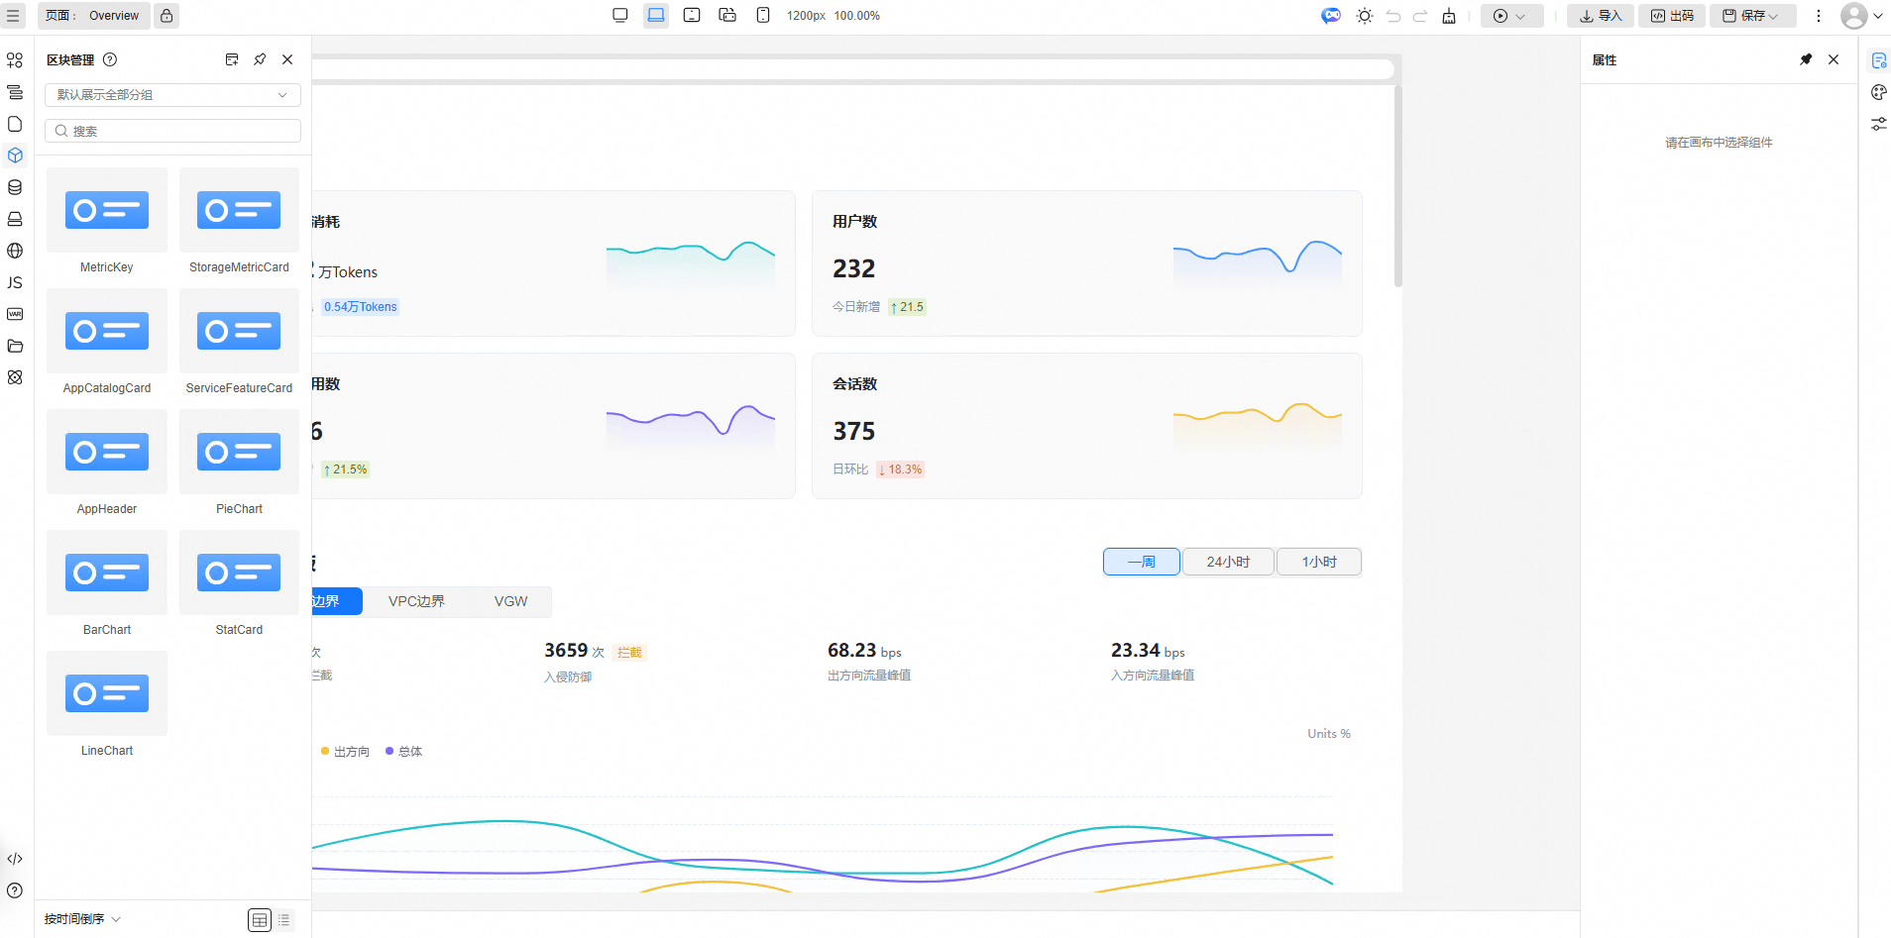Switch block list to list view
1891x938 pixels.
[284, 920]
